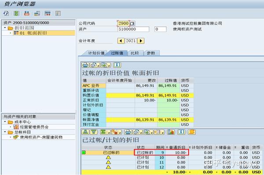
Task: Go to next fiscal year arrow button
Action: click(141, 41)
